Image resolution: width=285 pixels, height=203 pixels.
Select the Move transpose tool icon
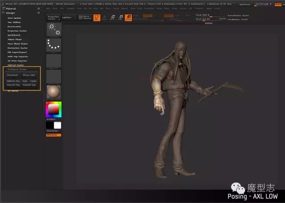coord(113,18)
